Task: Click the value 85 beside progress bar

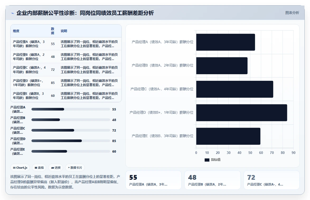Action: pos(114,141)
